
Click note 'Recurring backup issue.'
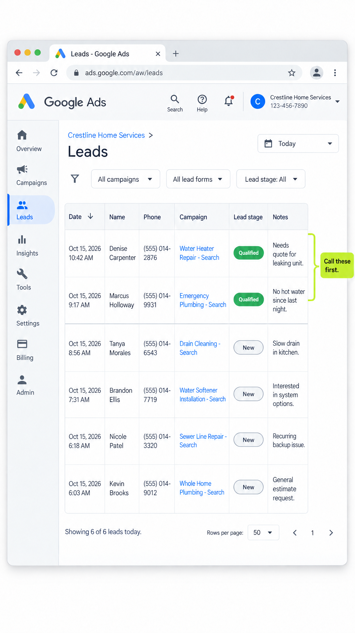pos(289,440)
